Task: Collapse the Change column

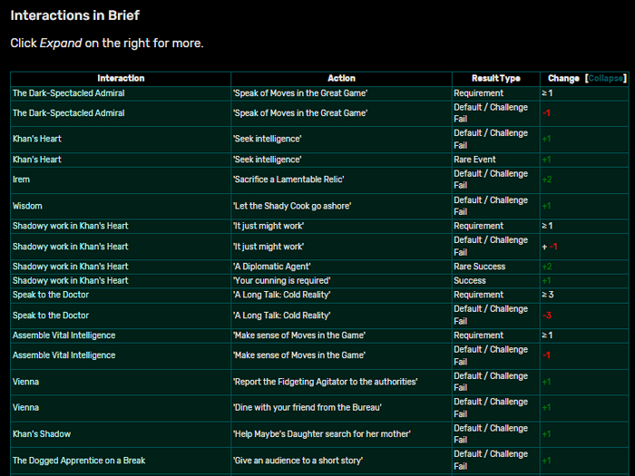Action: point(606,79)
